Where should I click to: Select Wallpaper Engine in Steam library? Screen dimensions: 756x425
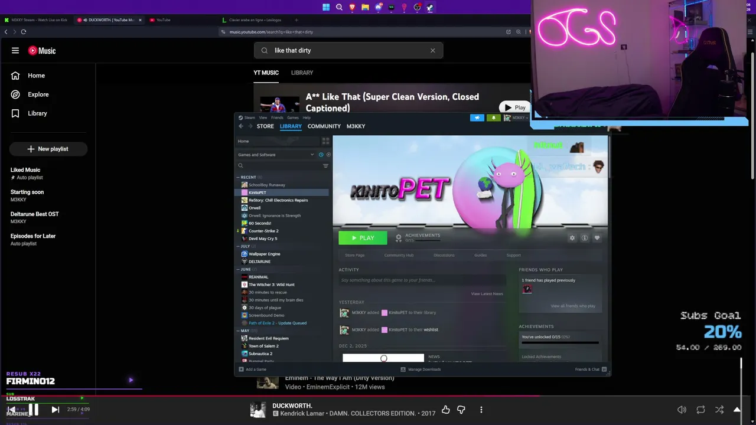[x=282, y=254]
